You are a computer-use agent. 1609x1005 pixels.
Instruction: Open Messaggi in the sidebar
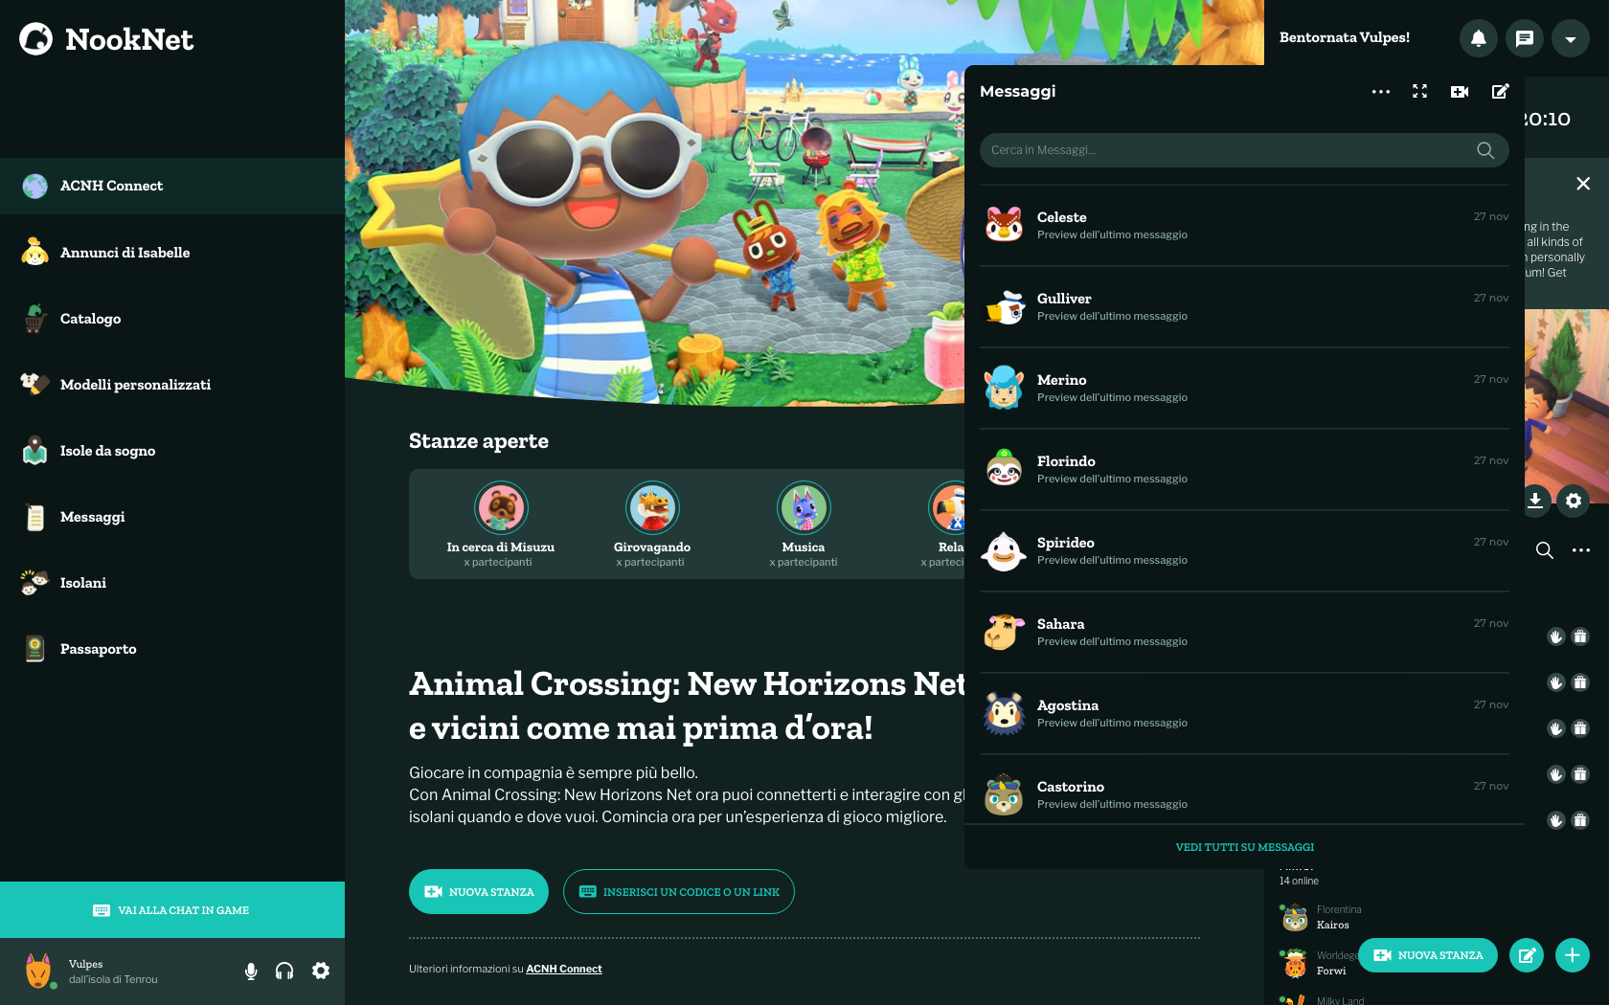(x=172, y=517)
